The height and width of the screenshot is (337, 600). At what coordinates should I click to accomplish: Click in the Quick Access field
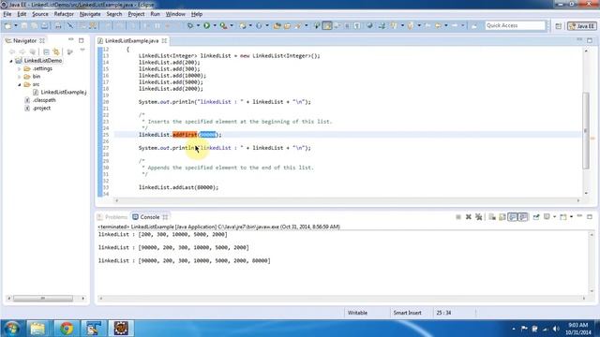[515, 25]
